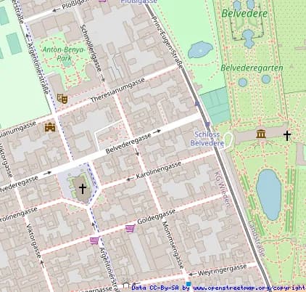Click the one-way arrow right of central Belvederegasse label
This screenshot has height=292, width=306.
point(157,131)
